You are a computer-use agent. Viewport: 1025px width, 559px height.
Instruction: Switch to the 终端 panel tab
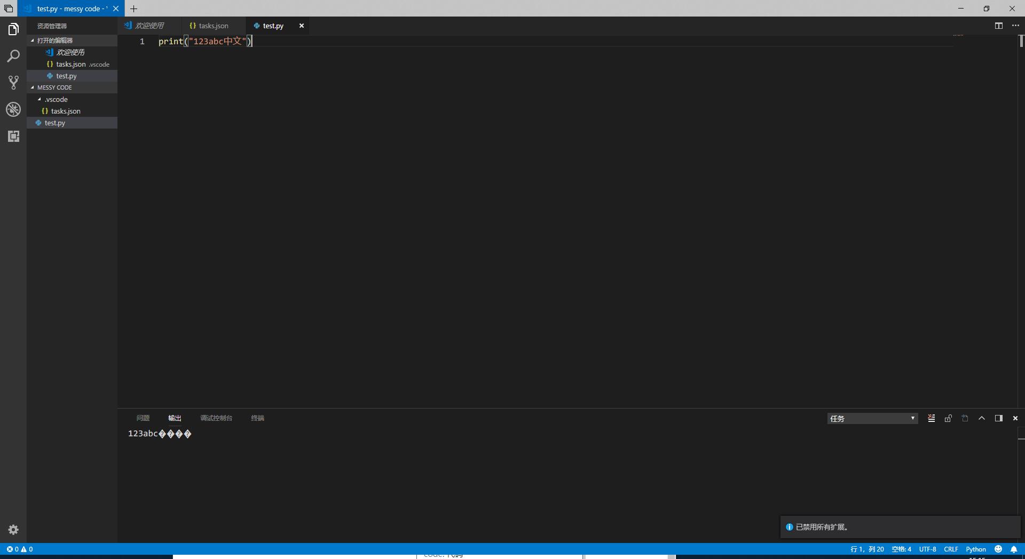(x=258, y=418)
